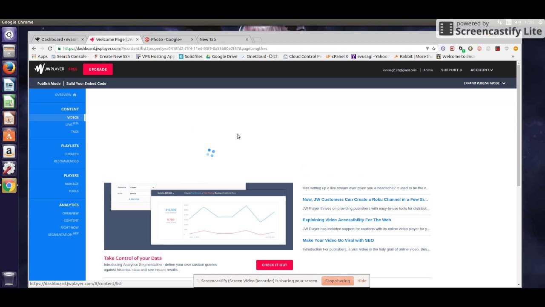This screenshot has height=307, width=545.
Task: Open Curated playlists
Action: pos(72,154)
